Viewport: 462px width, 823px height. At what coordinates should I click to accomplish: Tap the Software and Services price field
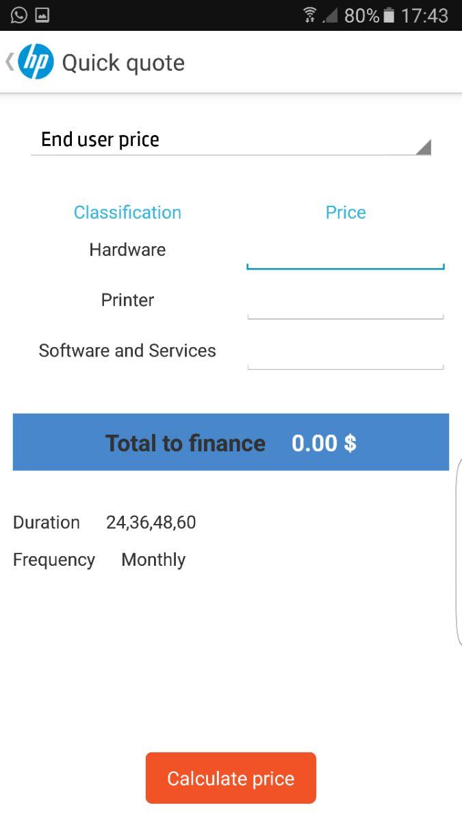345,355
